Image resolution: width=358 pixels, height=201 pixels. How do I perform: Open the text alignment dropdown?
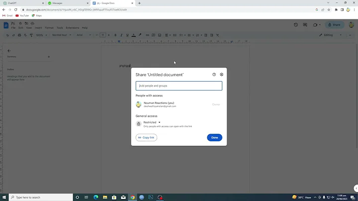point(168,35)
